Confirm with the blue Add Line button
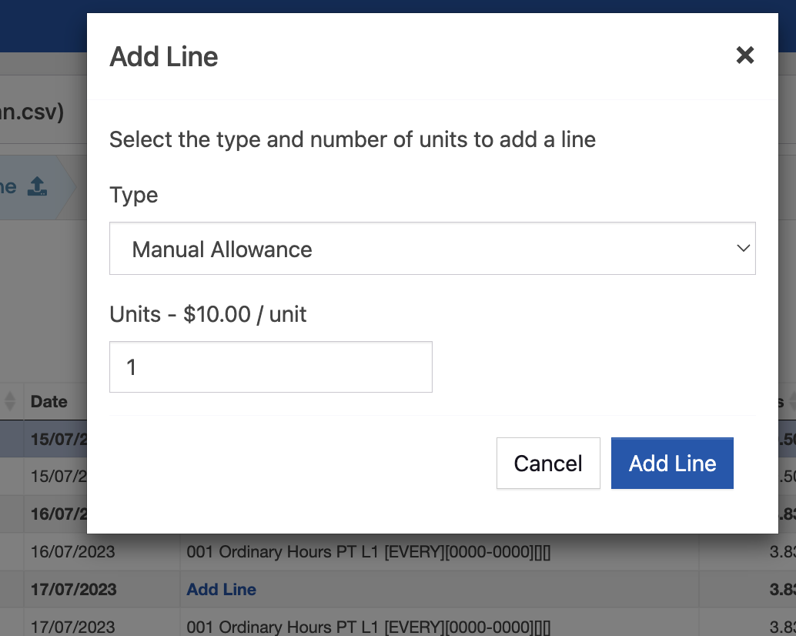The image size is (796, 636). click(672, 463)
